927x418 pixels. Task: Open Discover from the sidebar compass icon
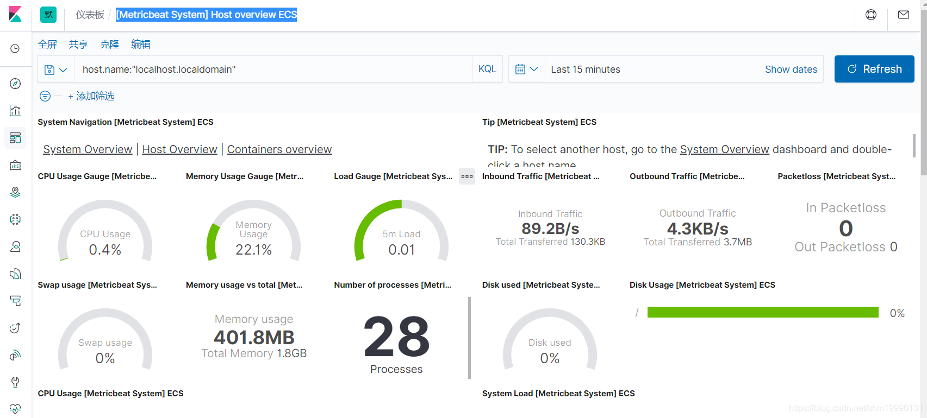(x=15, y=84)
